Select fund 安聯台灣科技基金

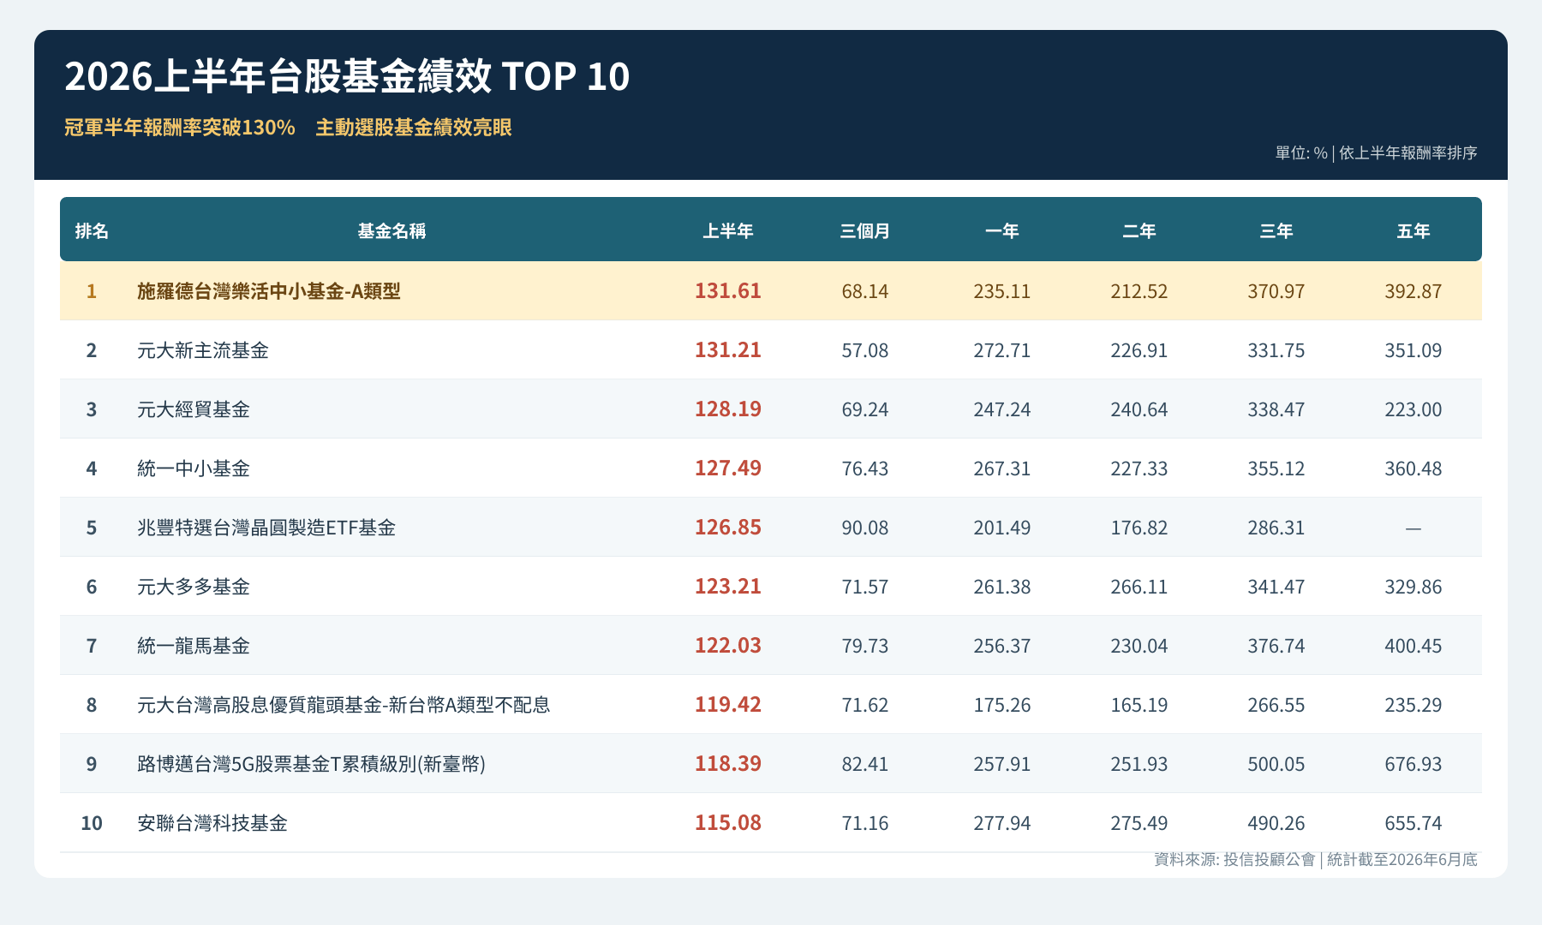212,823
